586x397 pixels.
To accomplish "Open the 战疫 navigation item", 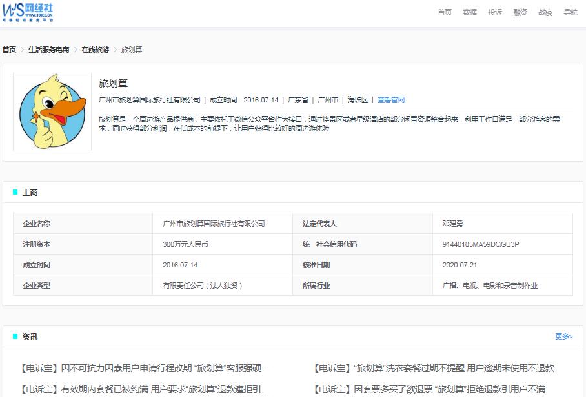I will tap(545, 12).
